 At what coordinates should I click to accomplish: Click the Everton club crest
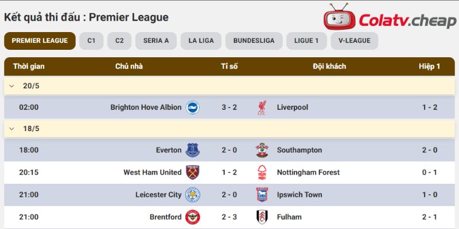(193, 150)
